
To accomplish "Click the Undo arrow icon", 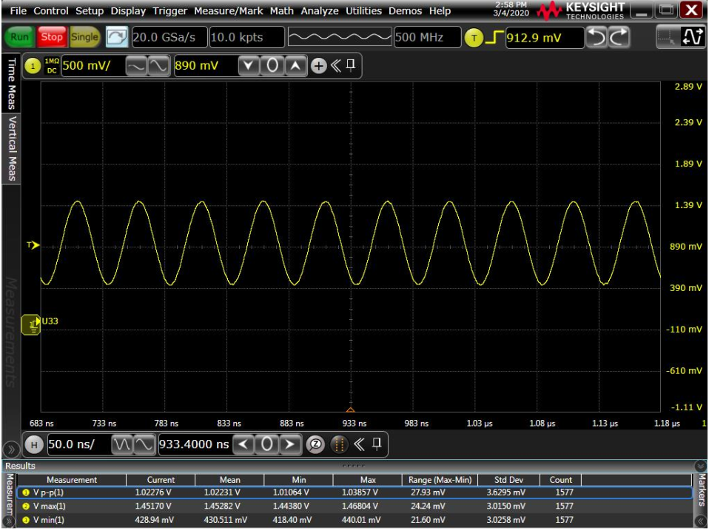I will [x=597, y=37].
